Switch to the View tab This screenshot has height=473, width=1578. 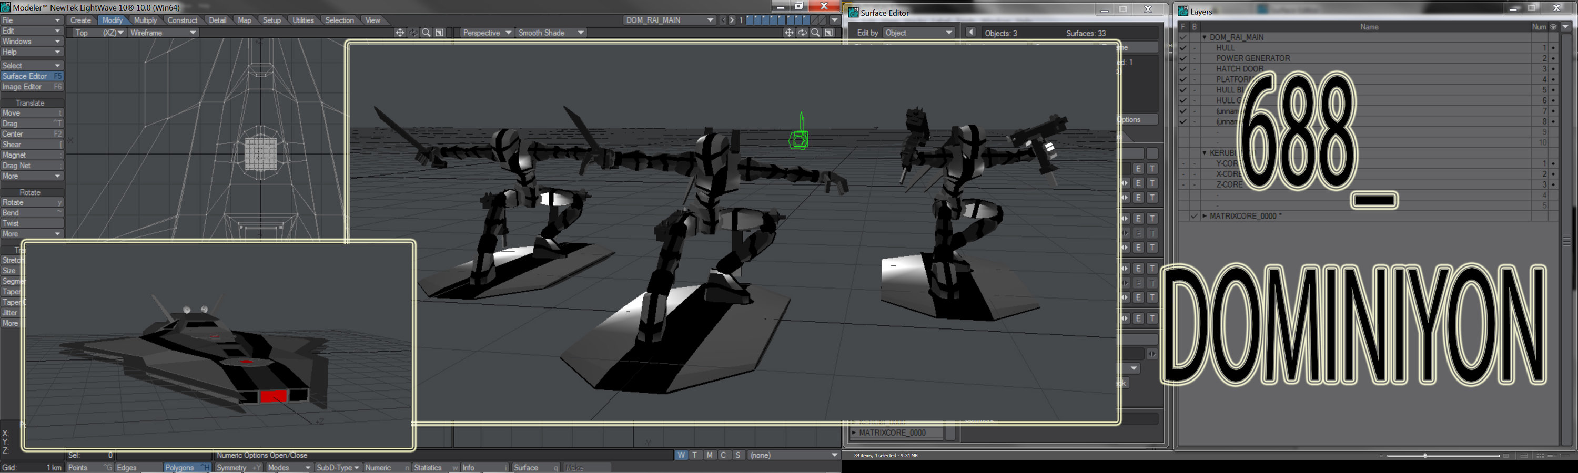[373, 20]
